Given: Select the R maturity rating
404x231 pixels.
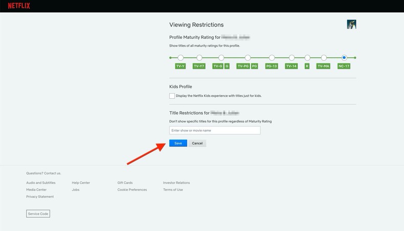Looking at the screenshot, I should [307, 58].
